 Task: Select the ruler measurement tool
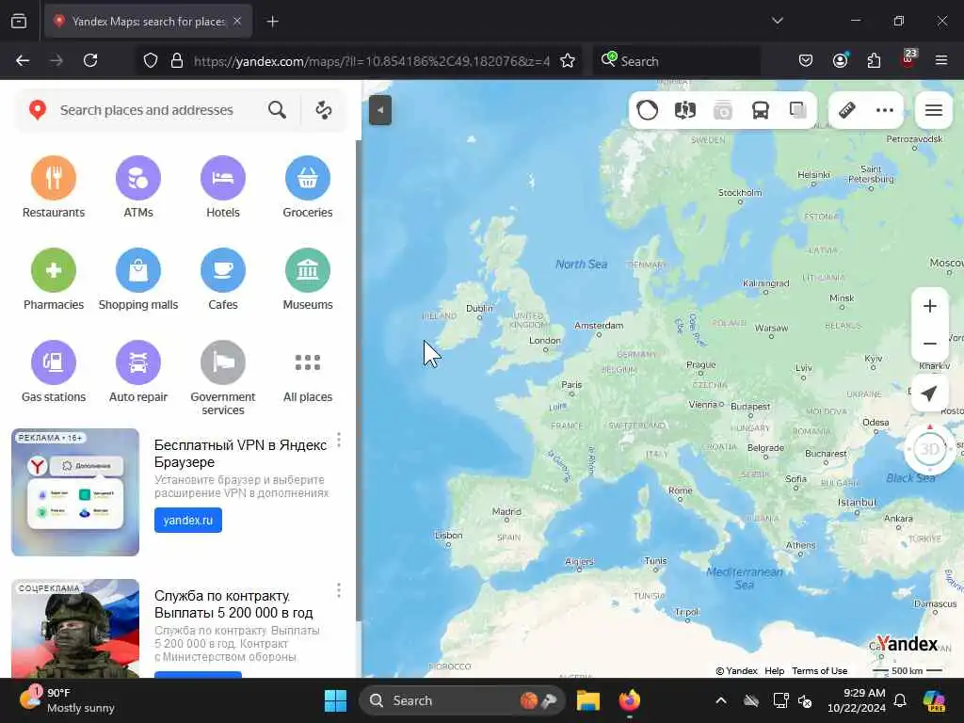click(847, 111)
